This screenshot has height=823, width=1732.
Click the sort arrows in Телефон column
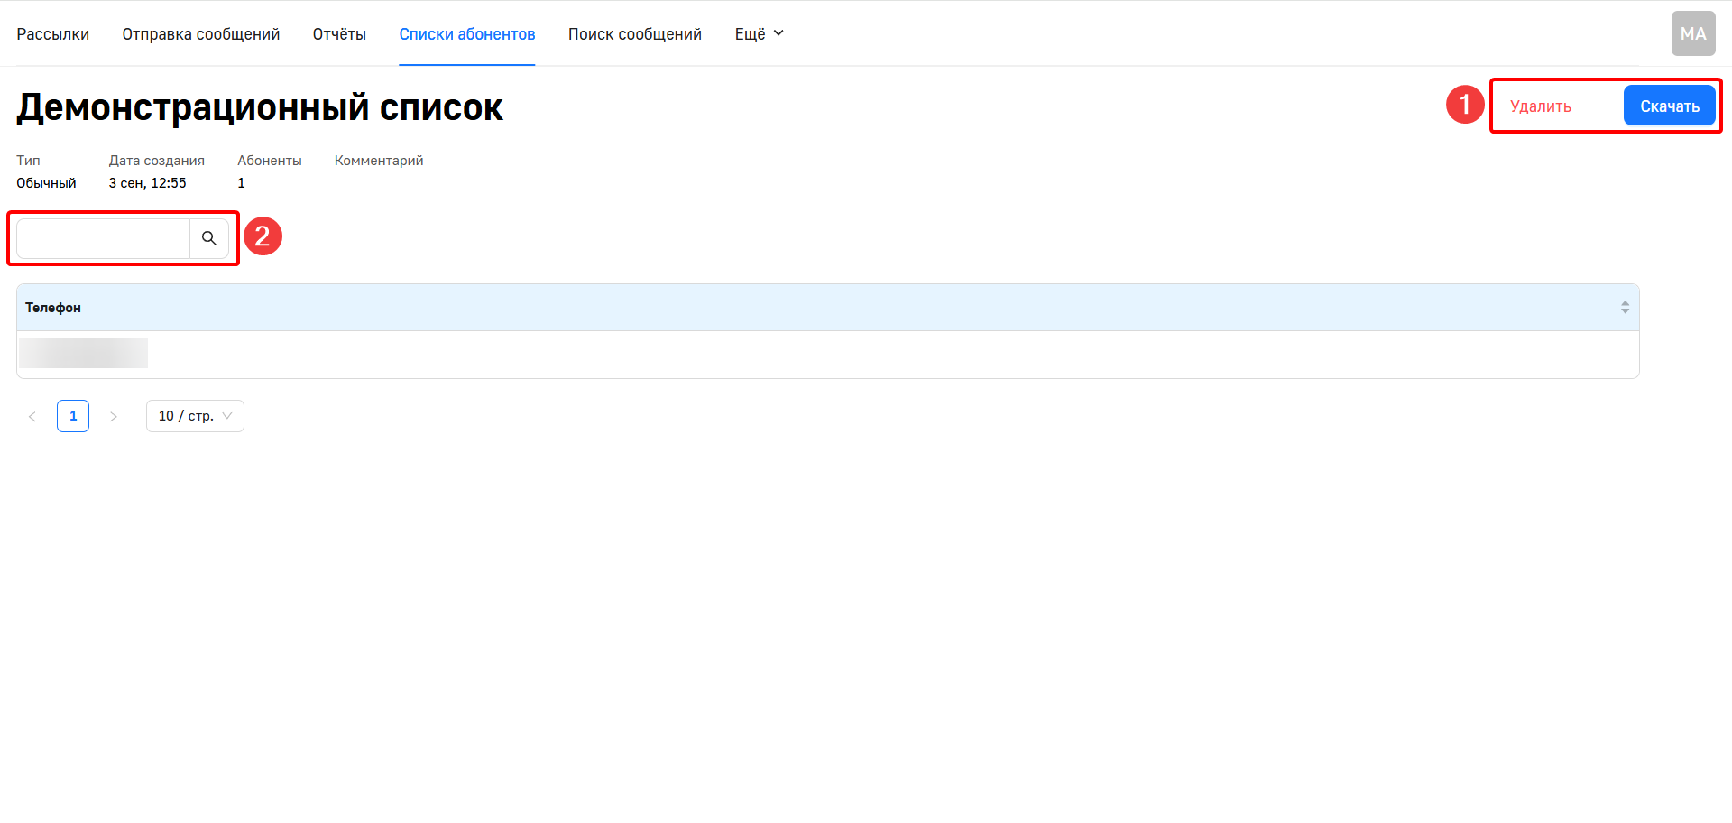1625,308
